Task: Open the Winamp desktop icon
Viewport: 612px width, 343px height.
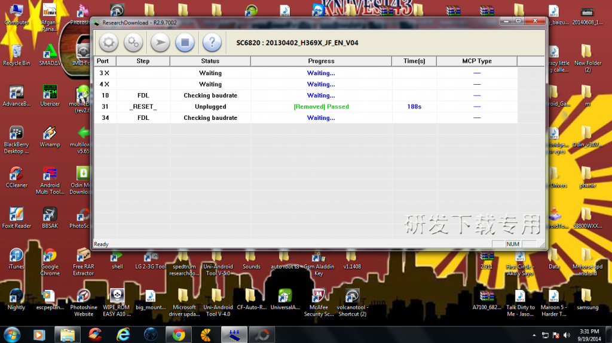Action: (50, 137)
